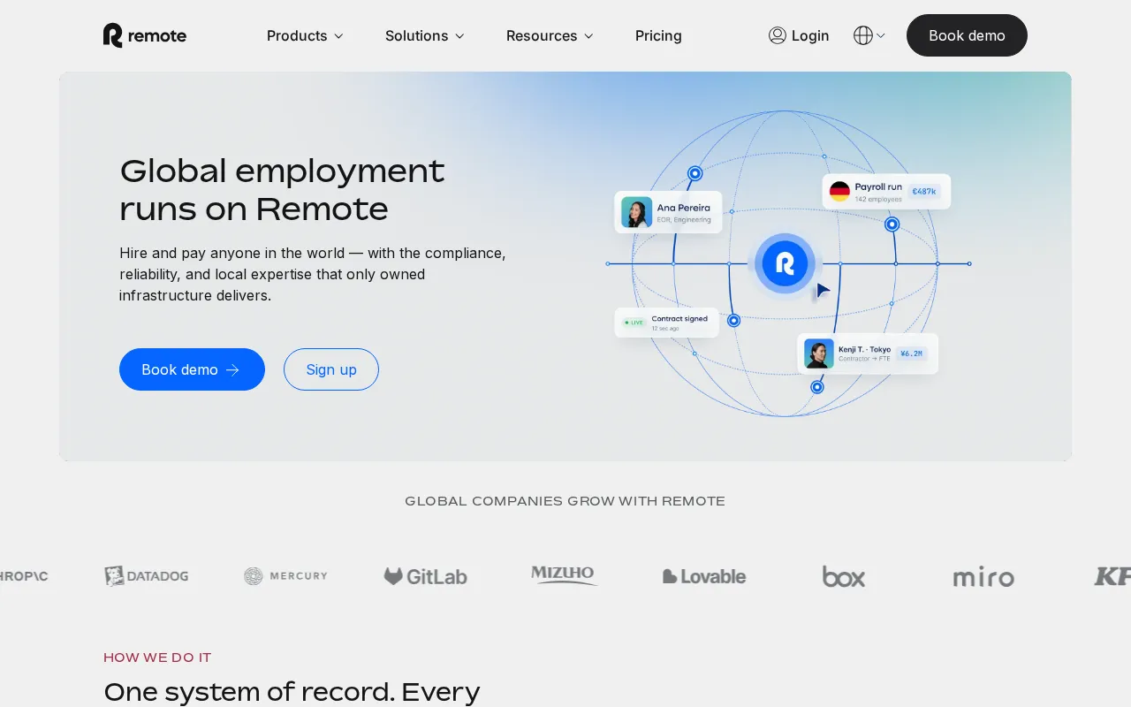Click the hero paragraph about compliance
Viewport: 1131px width, 707px height.
click(x=313, y=274)
